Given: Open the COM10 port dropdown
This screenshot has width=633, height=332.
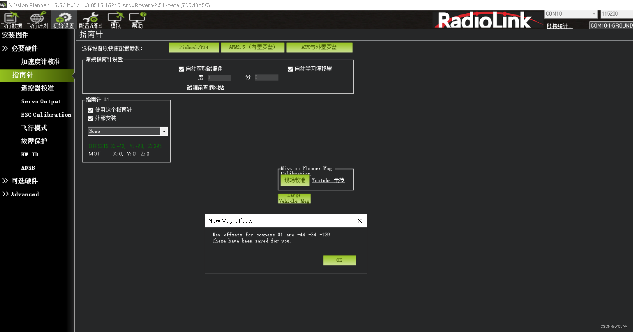Looking at the screenshot, I should (571, 14).
